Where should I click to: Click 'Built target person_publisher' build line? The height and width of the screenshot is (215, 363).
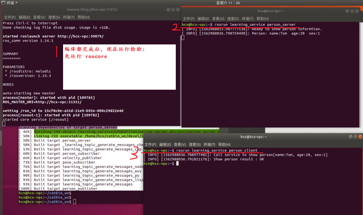[58, 189]
